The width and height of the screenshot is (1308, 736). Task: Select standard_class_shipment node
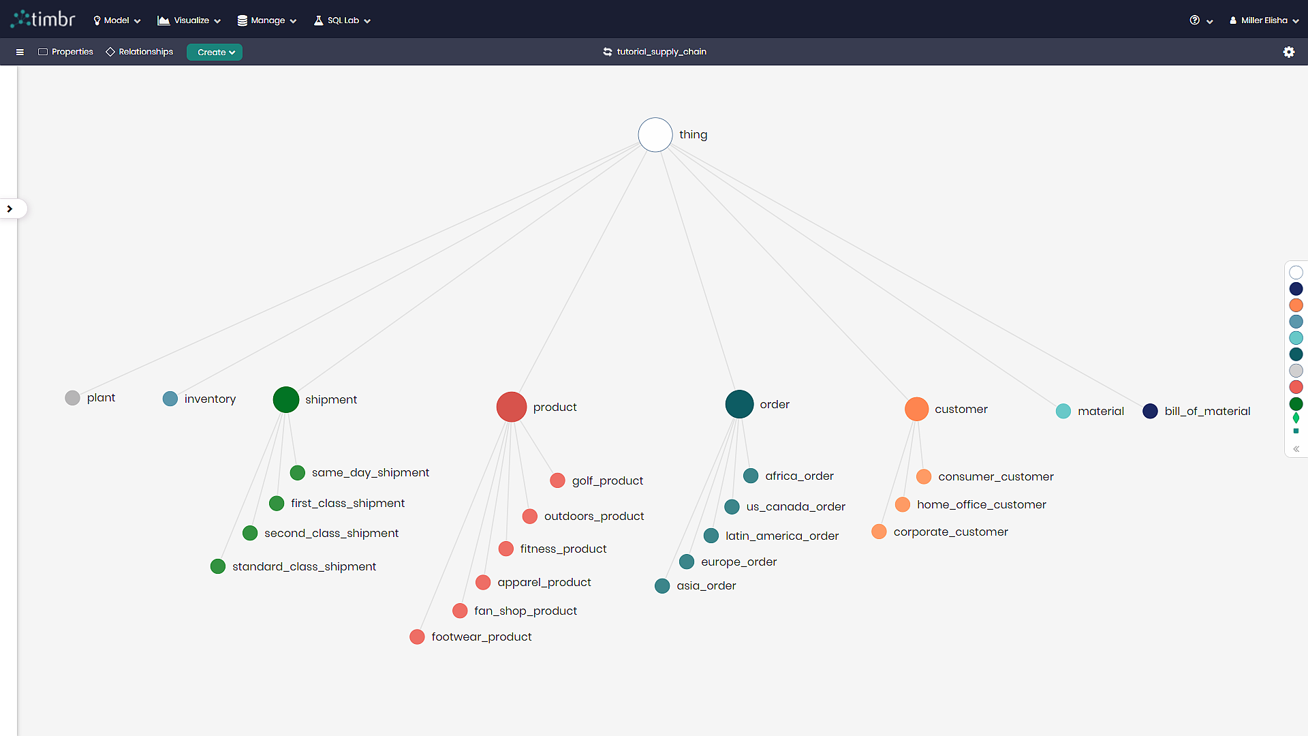coord(218,566)
